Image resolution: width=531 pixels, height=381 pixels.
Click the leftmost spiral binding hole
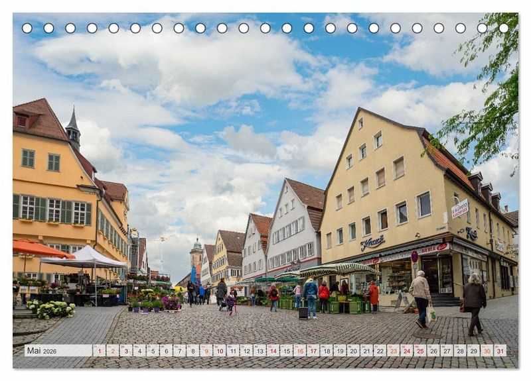pyautogui.click(x=27, y=28)
